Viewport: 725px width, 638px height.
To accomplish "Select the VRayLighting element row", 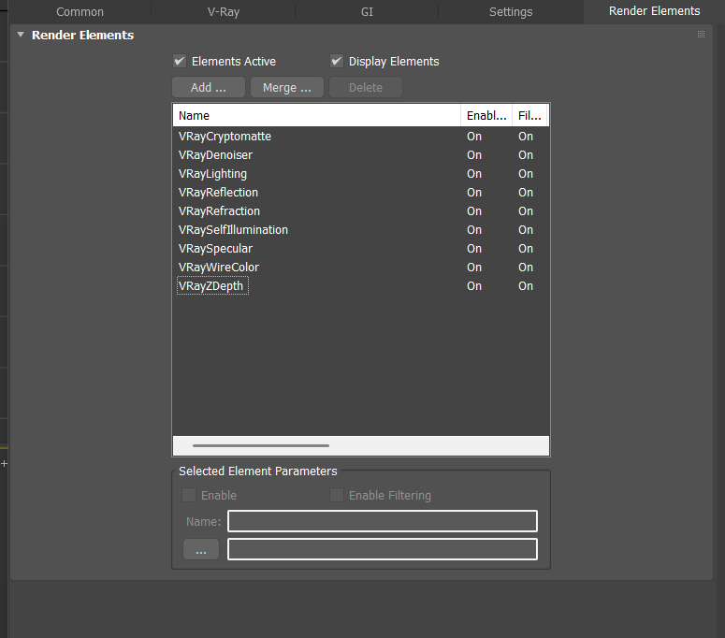I will click(212, 174).
